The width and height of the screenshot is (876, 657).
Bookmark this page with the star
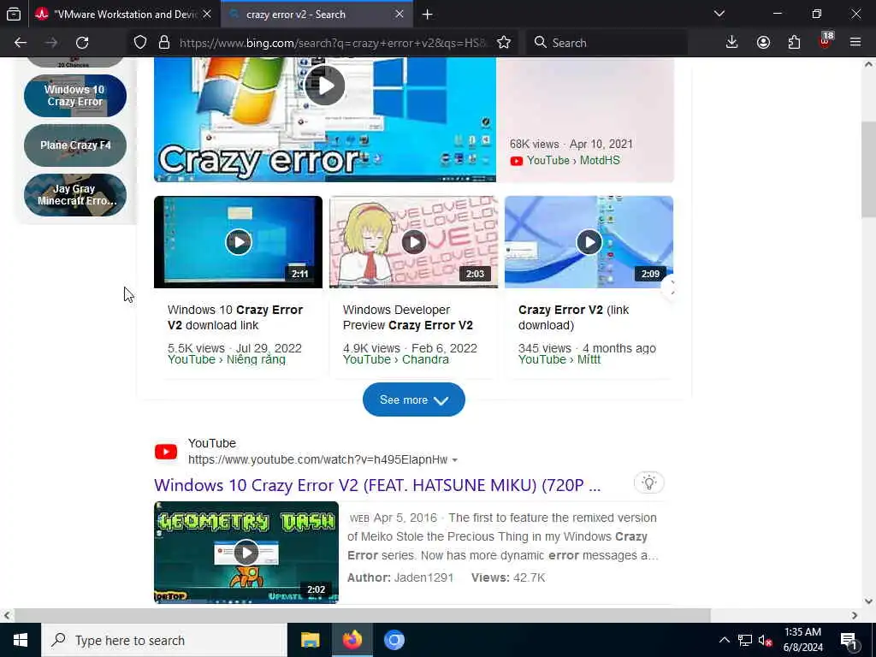click(x=504, y=43)
